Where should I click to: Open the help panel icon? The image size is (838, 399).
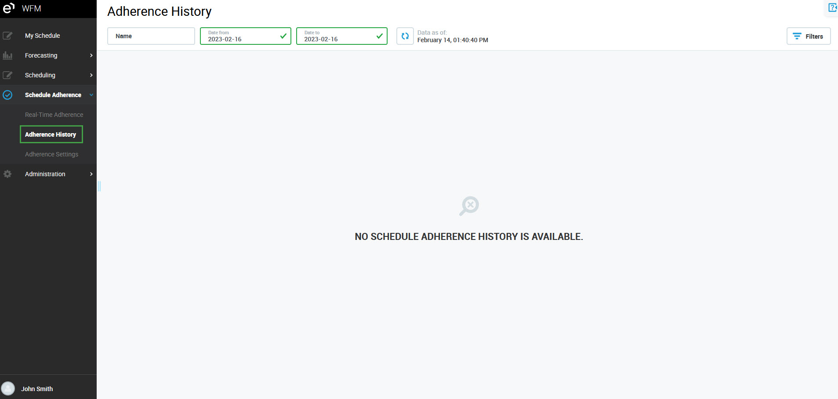click(832, 7)
